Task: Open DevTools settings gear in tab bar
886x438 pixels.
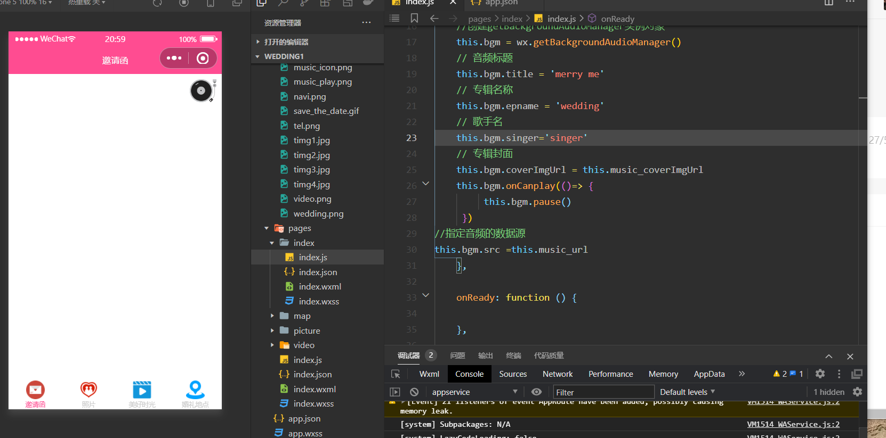Action: coord(820,374)
